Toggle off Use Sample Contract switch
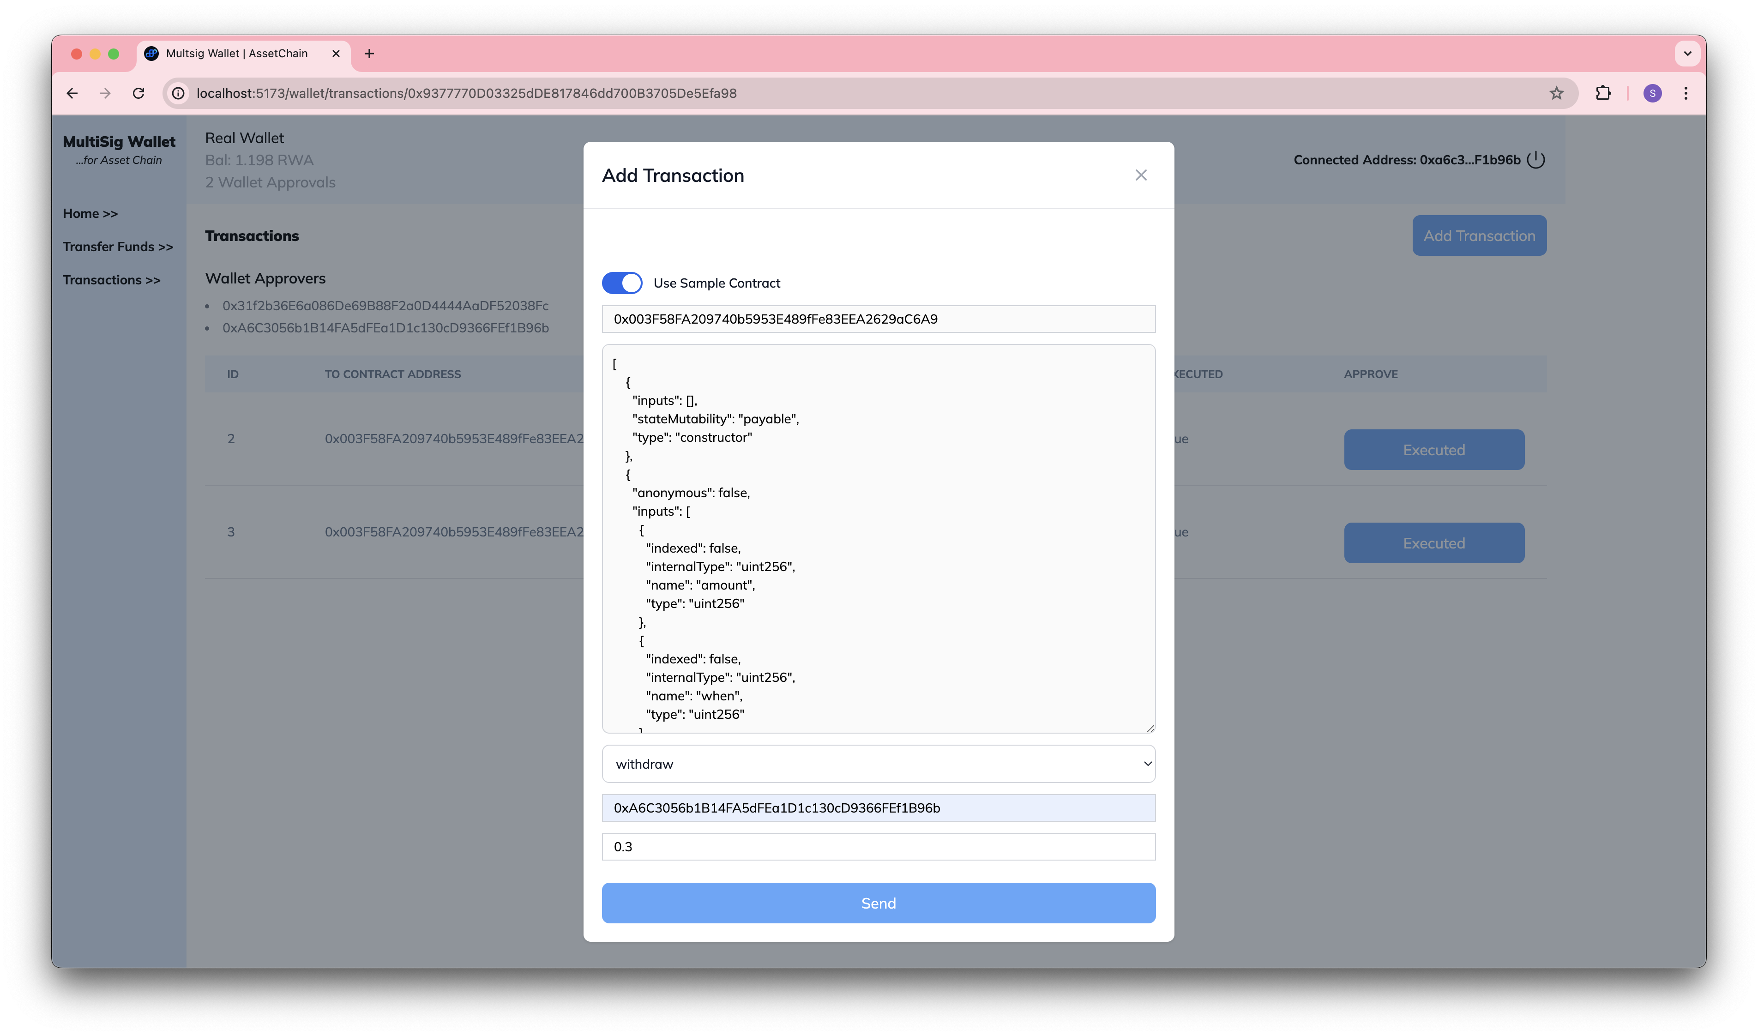The image size is (1758, 1036). 622,283
